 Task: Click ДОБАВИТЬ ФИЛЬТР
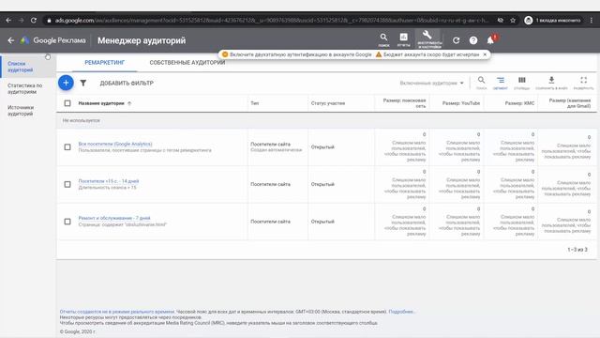127,84
